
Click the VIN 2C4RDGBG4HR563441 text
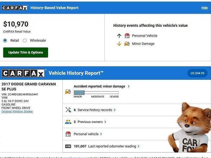coord(20,95)
